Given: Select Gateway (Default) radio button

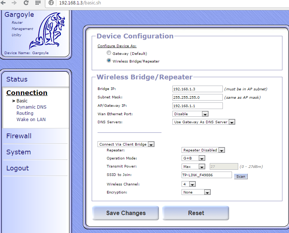Looking at the screenshot, I should tap(109, 53).
